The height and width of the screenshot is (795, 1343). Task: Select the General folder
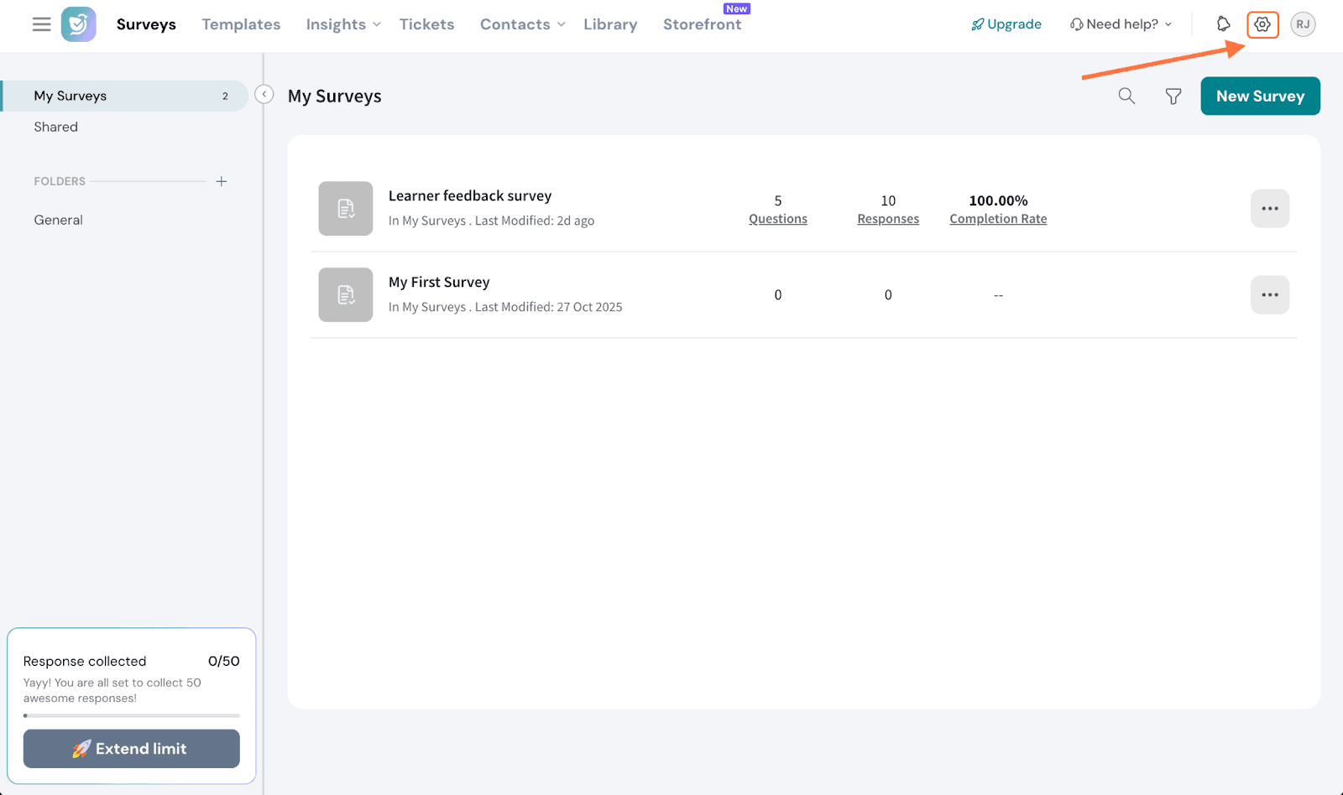pos(59,220)
